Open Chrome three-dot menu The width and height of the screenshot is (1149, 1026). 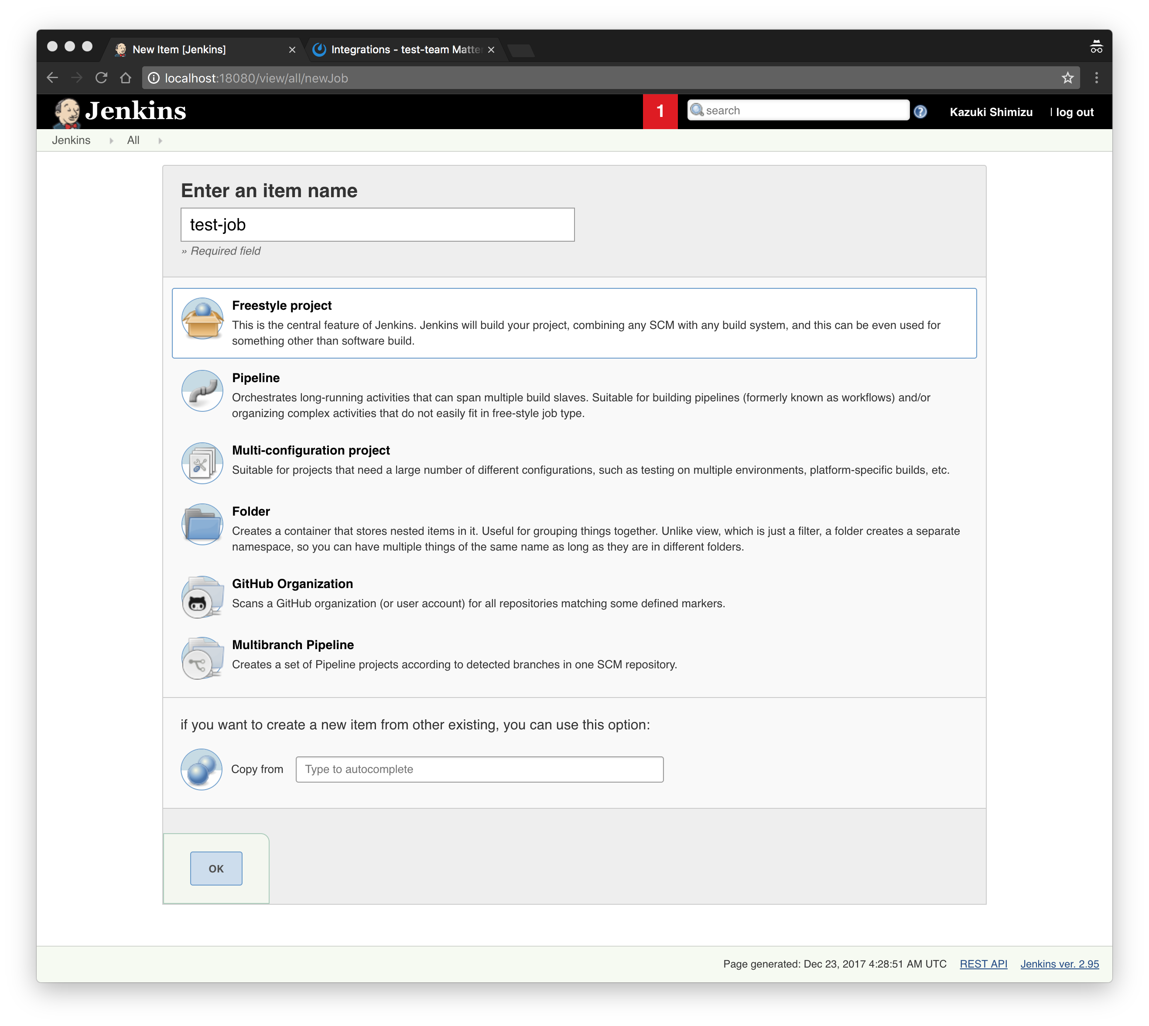[1096, 78]
